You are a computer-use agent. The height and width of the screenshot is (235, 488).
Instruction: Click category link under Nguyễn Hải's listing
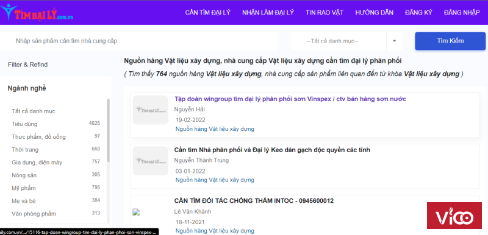[x=215, y=129]
